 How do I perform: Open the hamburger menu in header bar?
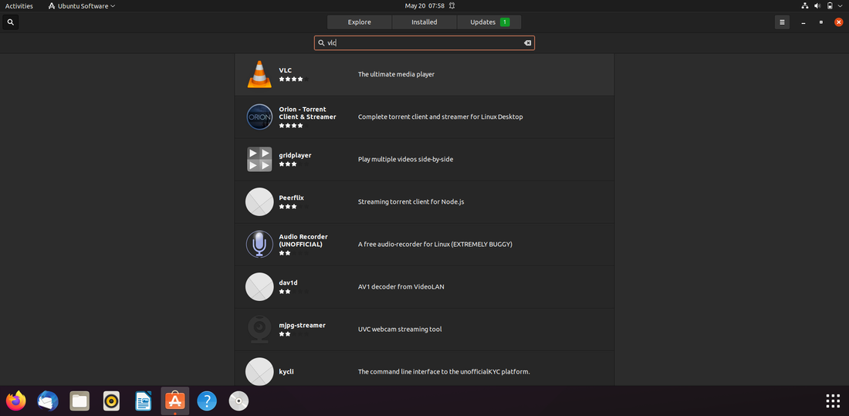click(782, 22)
